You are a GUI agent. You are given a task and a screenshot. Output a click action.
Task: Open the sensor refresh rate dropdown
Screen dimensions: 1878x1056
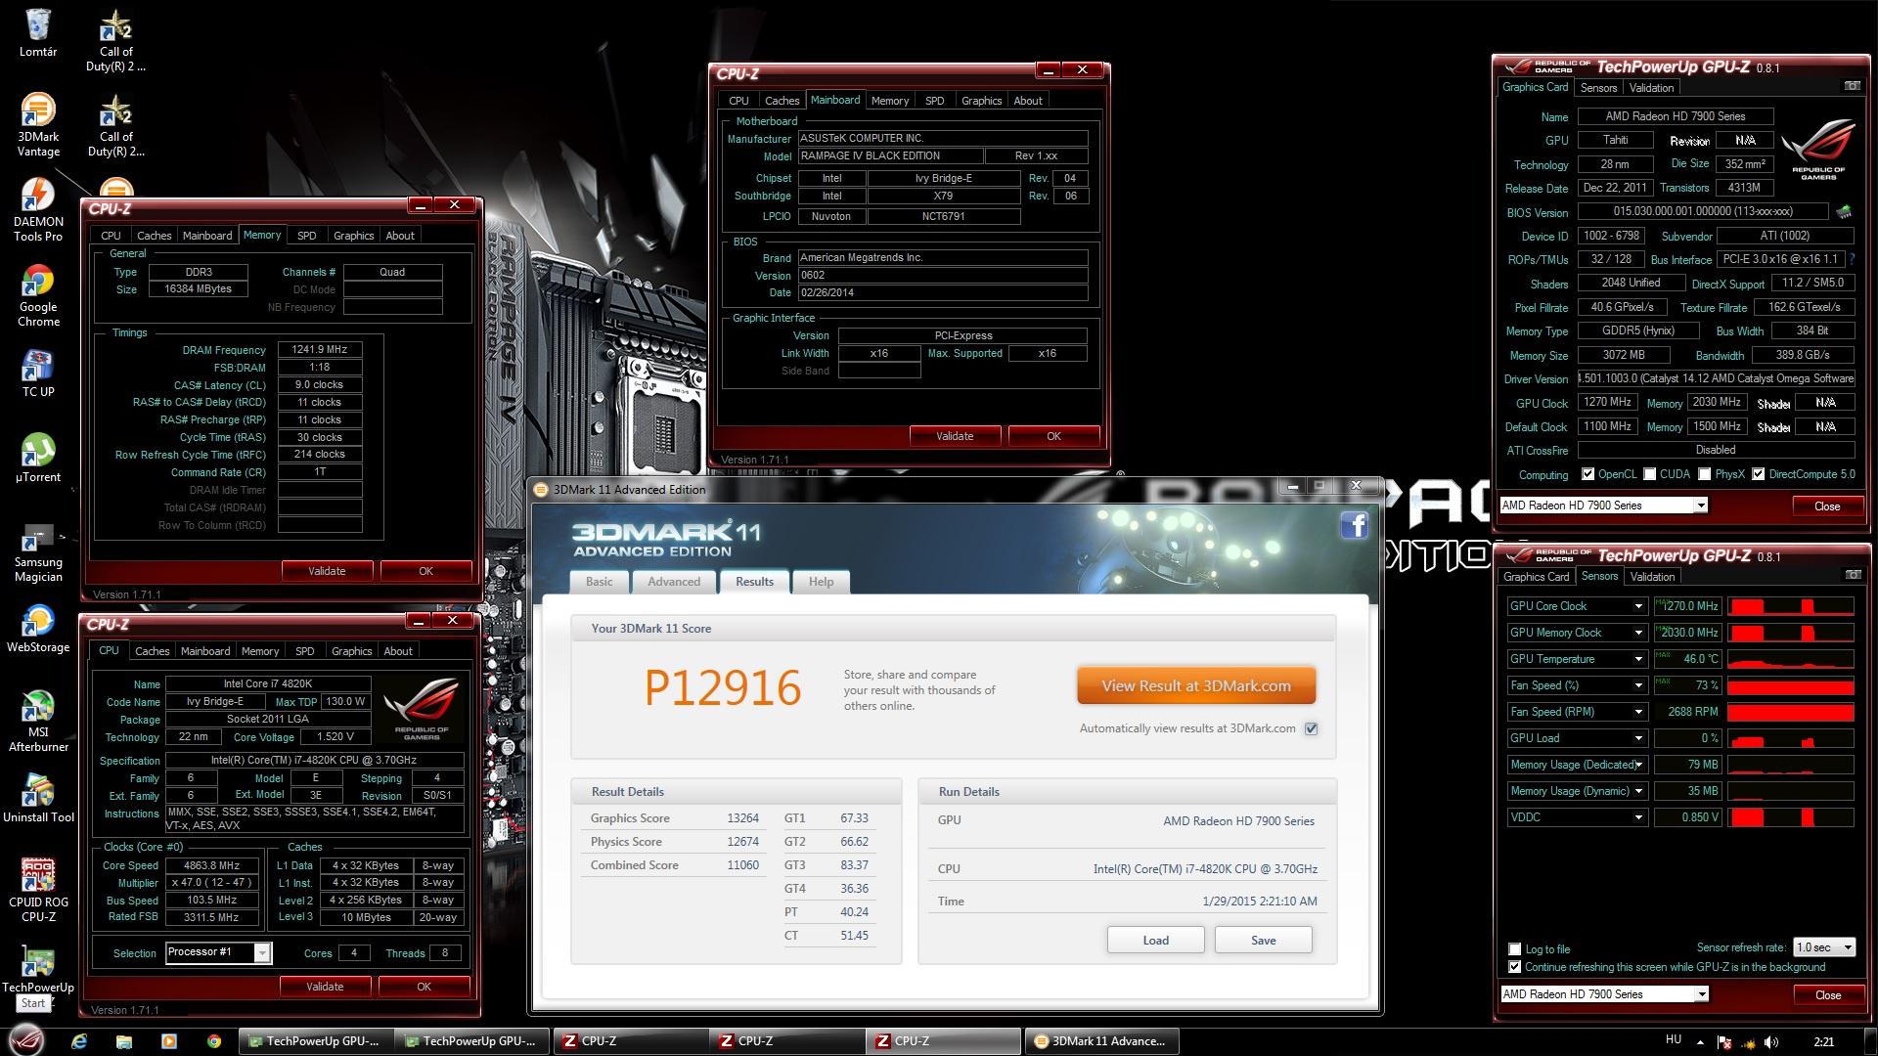coord(1824,947)
